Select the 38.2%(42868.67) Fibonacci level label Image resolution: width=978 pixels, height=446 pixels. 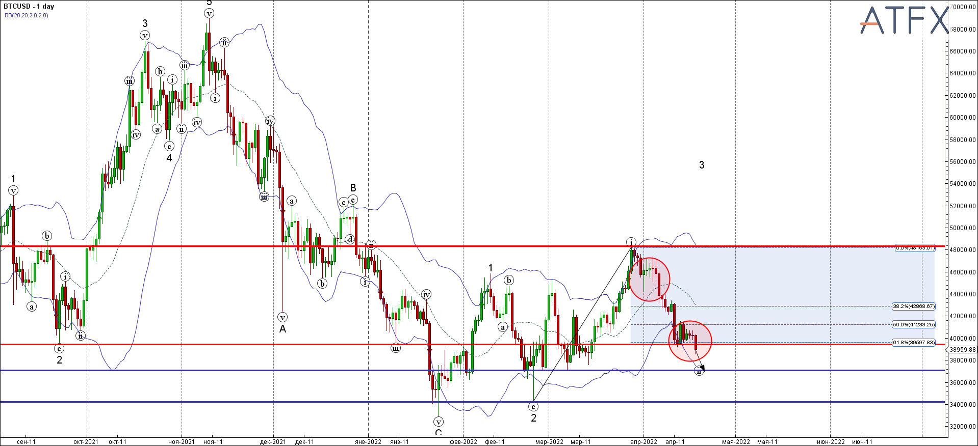(913, 306)
